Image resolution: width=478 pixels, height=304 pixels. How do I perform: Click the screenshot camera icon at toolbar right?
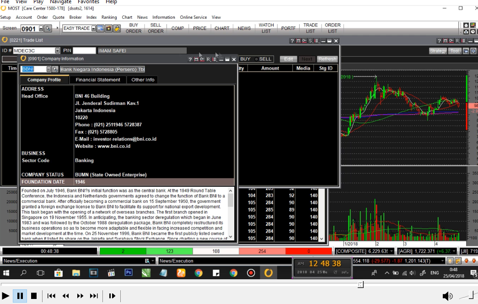[466, 32]
